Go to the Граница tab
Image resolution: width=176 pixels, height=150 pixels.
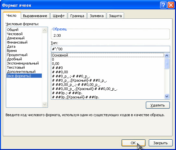coord(77,16)
